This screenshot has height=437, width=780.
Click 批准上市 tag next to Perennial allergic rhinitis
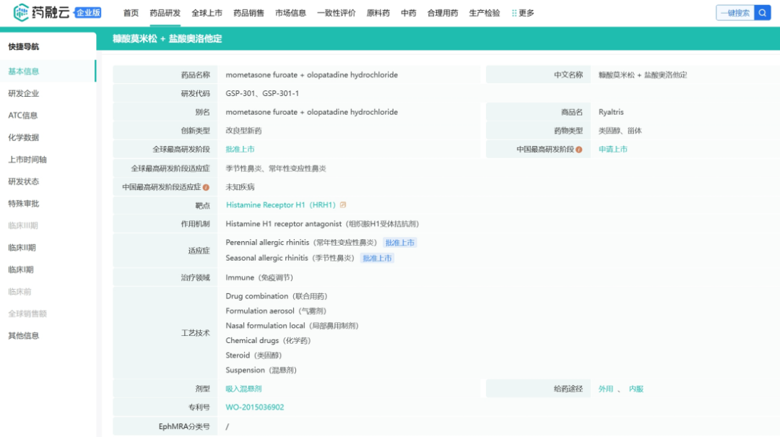pos(399,243)
